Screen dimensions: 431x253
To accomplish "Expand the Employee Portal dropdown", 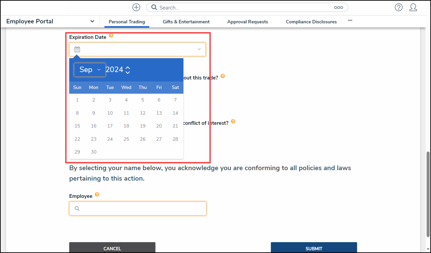I will pos(92,21).
